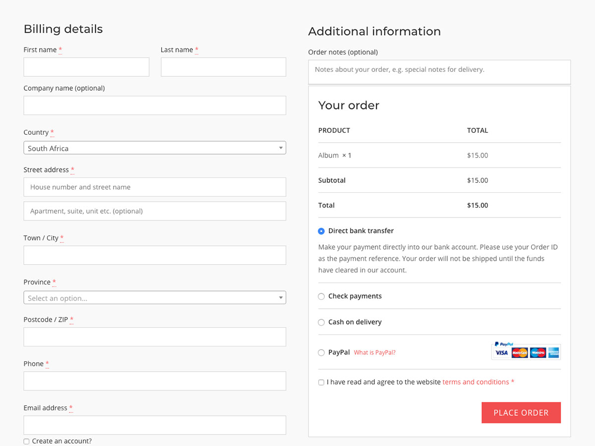Open the terms and conditions link

pos(476,382)
